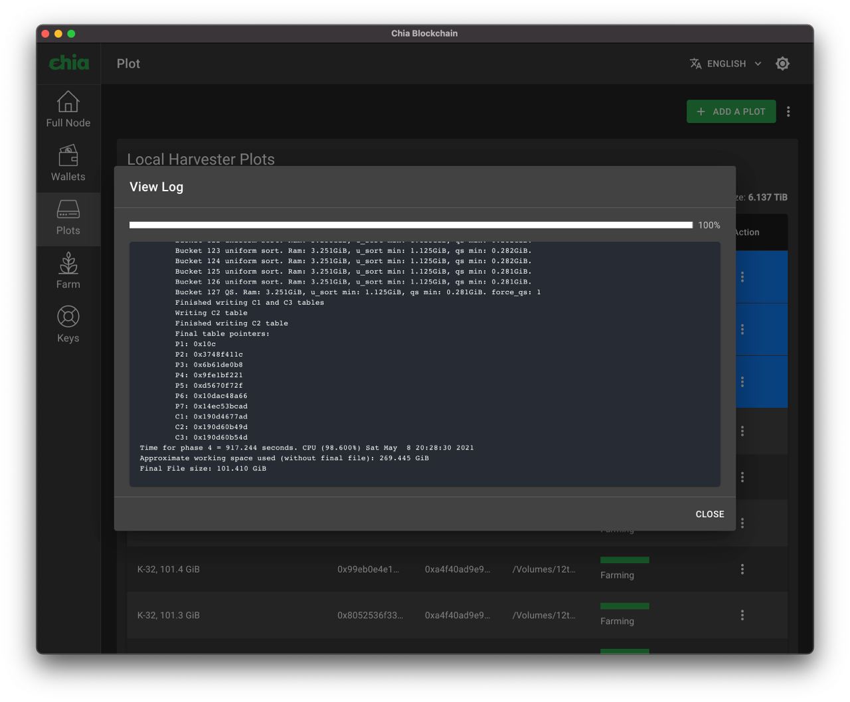Viewport: 850px width, 702px height.
Task: Click the Chia logo
Action: pos(68,63)
